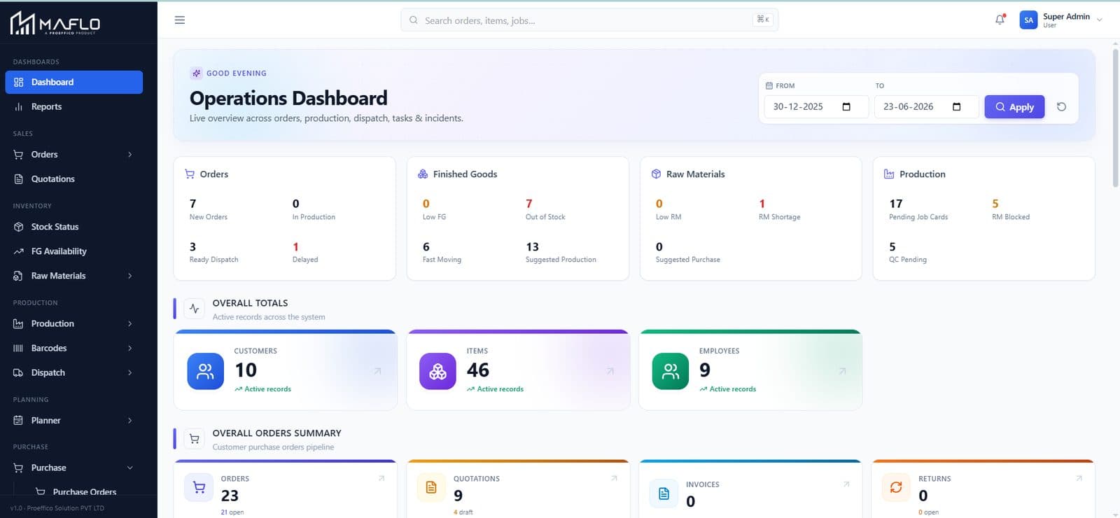View Out of Stock finished goods

coord(545,209)
